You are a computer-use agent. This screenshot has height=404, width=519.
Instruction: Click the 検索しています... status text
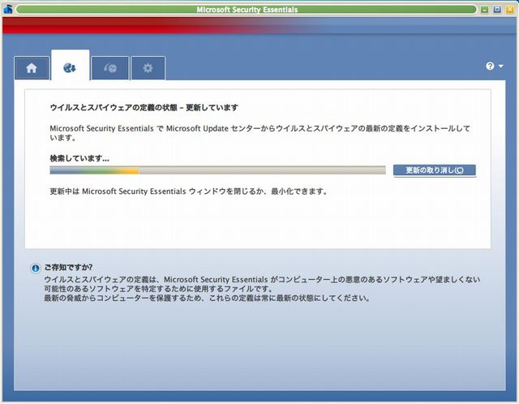pos(79,158)
